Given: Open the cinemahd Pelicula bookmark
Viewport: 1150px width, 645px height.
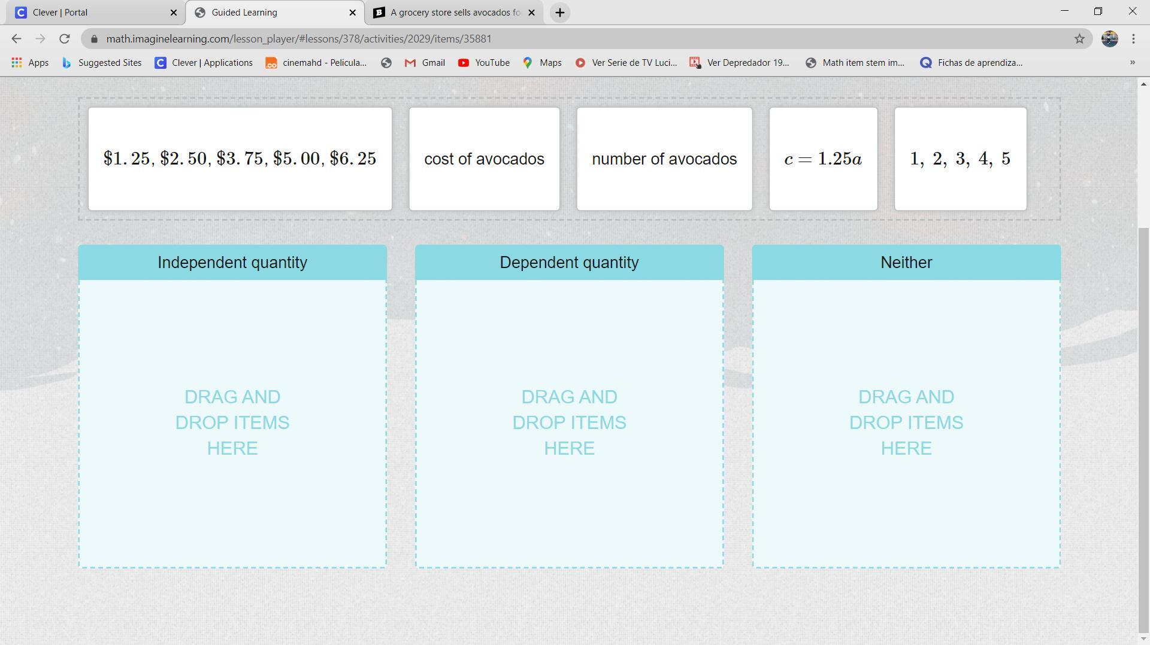Looking at the screenshot, I should click(316, 63).
